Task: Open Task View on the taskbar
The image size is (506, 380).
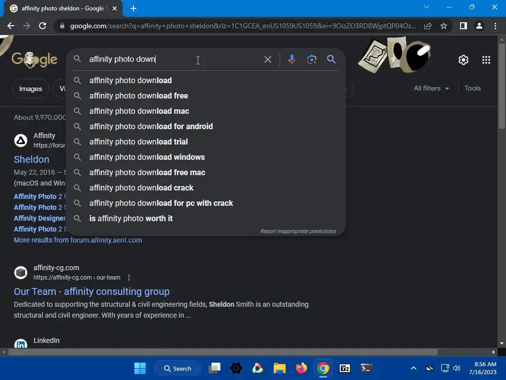Action: pyautogui.click(x=214, y=368)
